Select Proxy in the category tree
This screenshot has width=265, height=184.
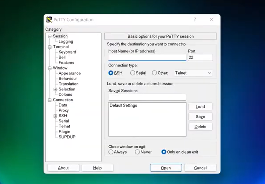pos(63,110)
